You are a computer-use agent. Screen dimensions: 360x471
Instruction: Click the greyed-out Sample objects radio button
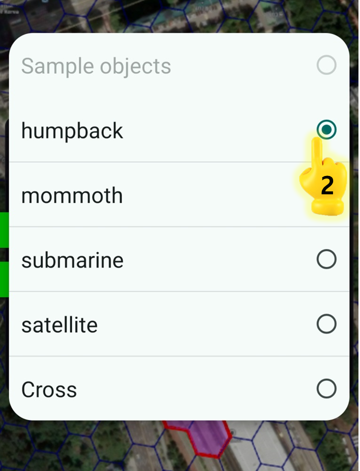[x=326, y=65]
